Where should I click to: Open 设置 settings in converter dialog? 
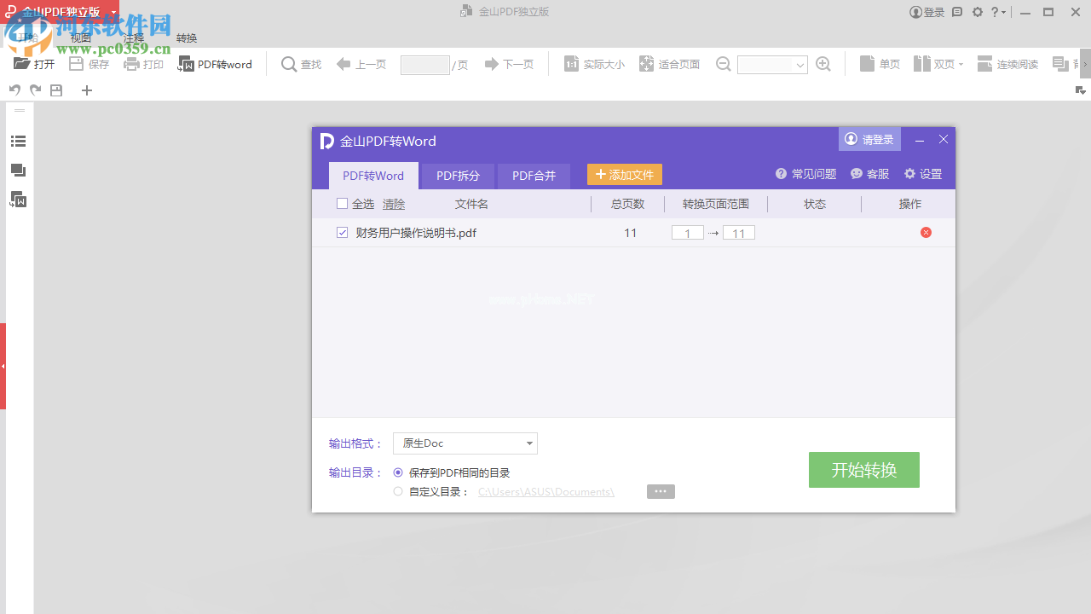click(x=923, y=174)
